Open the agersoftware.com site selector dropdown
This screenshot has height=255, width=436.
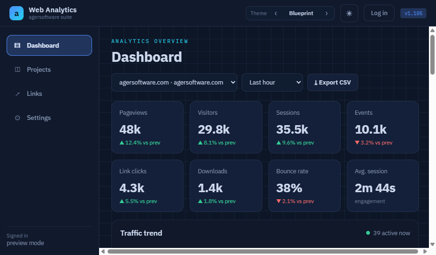tap(174, 82)
